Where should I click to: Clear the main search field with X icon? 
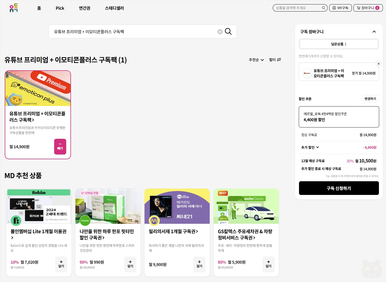tap(220, 32)
